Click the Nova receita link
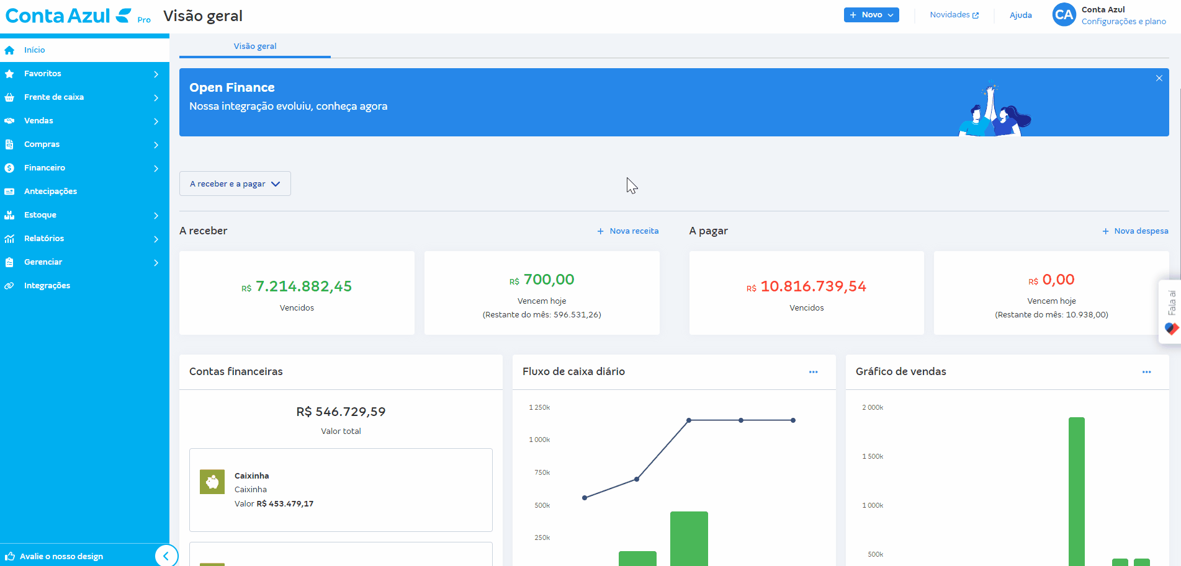This screenshot has width=1181, height=566. pos(627,231)
